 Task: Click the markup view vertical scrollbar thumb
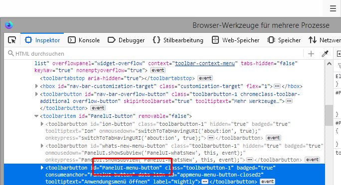pyautogui.click(x=329, y=115)
